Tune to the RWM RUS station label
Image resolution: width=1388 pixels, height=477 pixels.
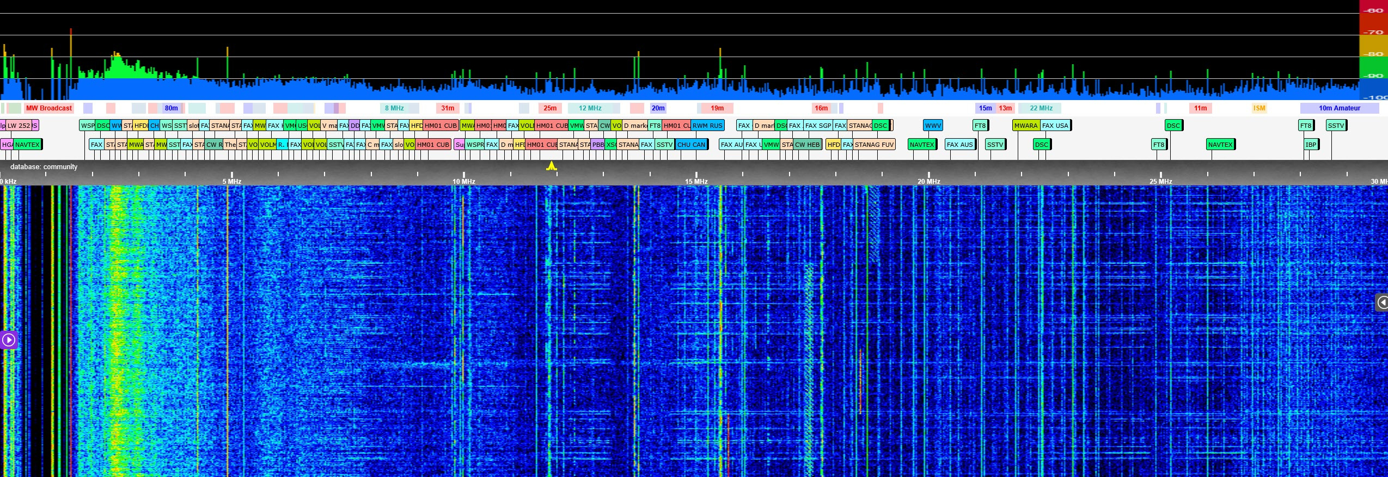click(707, 126)
